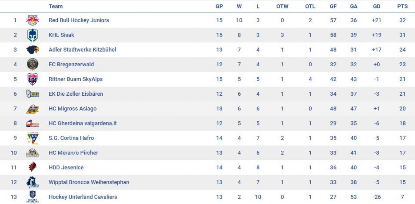The image size is (415, 204).
Task: Click the HC Migross Asiago logo
Action: (32, 109)
